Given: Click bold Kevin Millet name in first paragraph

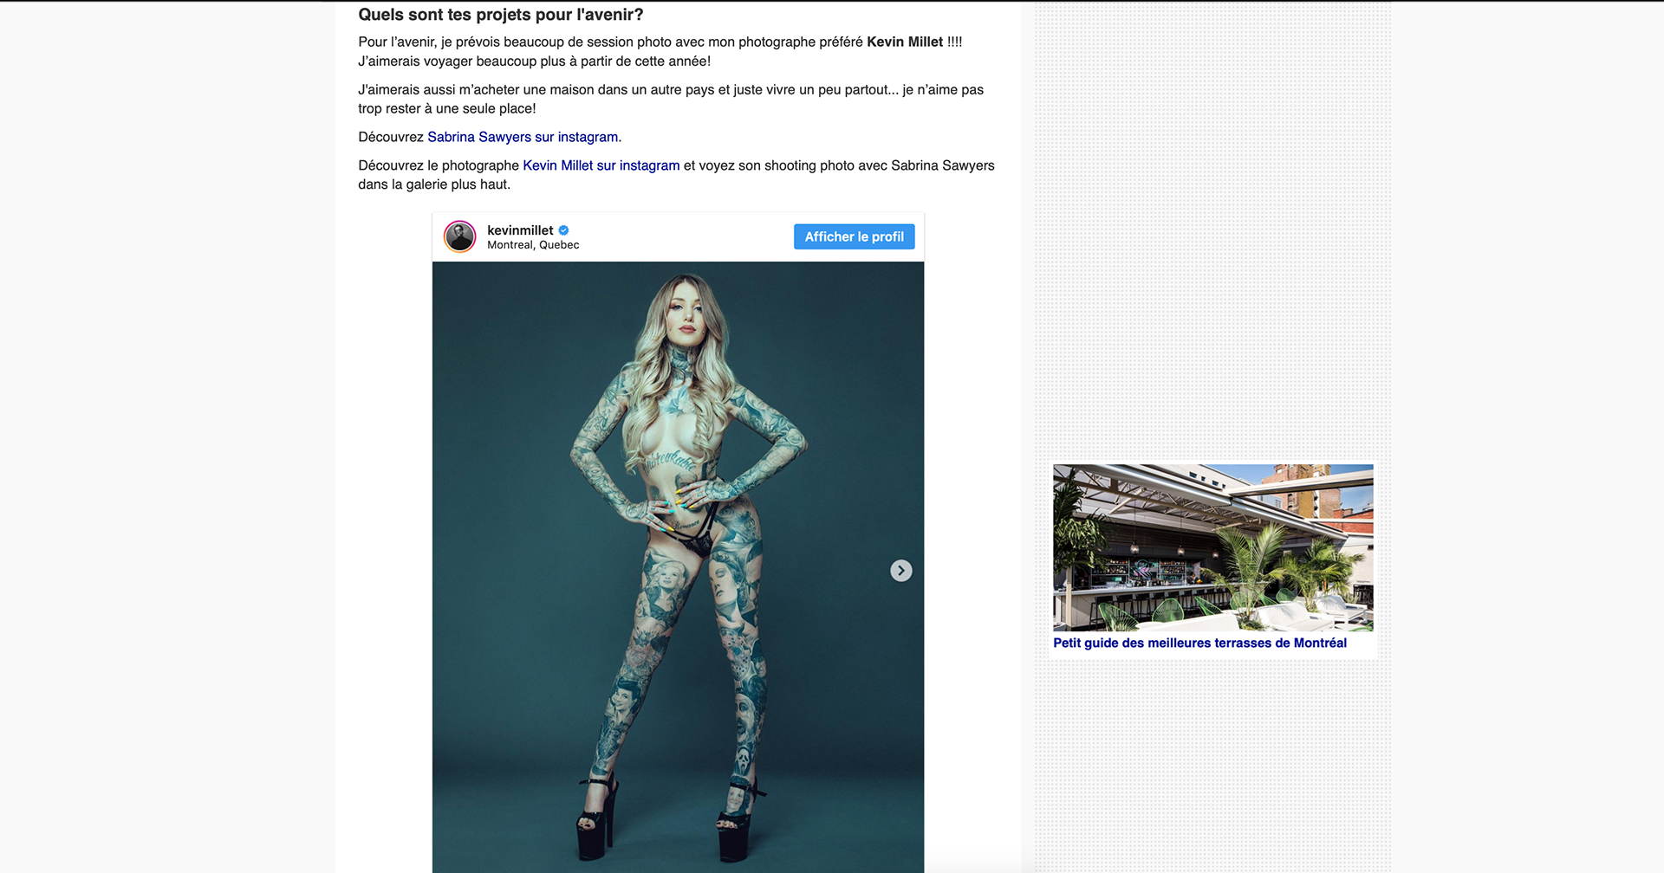Looking at the screenshot, I should [905, 42].
